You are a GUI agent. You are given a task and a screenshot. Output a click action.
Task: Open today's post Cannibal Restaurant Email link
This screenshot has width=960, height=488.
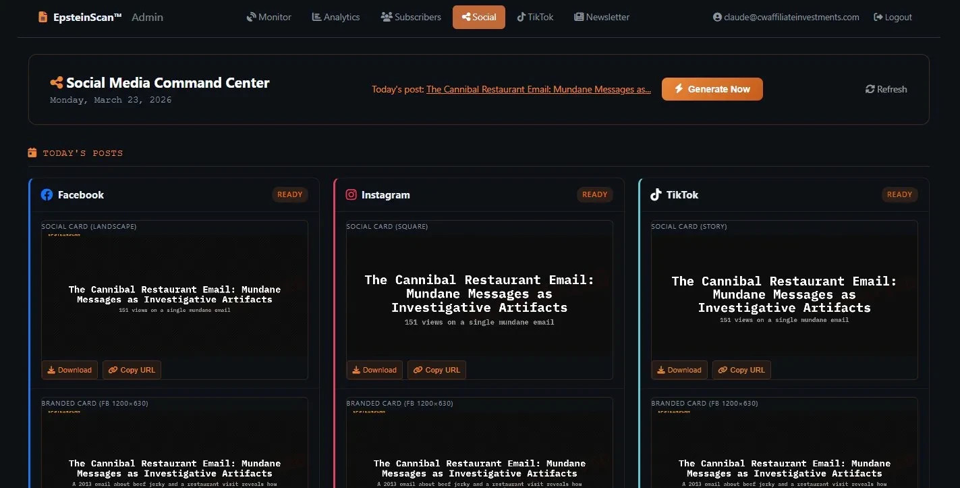click(538, 89)
